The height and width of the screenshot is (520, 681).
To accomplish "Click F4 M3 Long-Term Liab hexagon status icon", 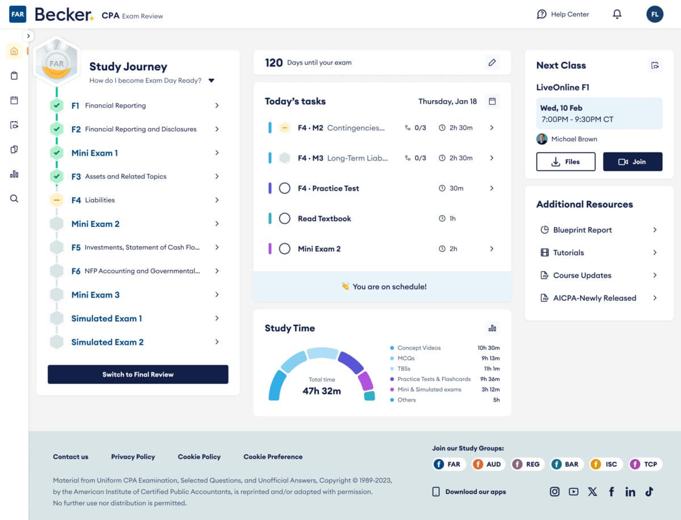I will click(285, 158).
